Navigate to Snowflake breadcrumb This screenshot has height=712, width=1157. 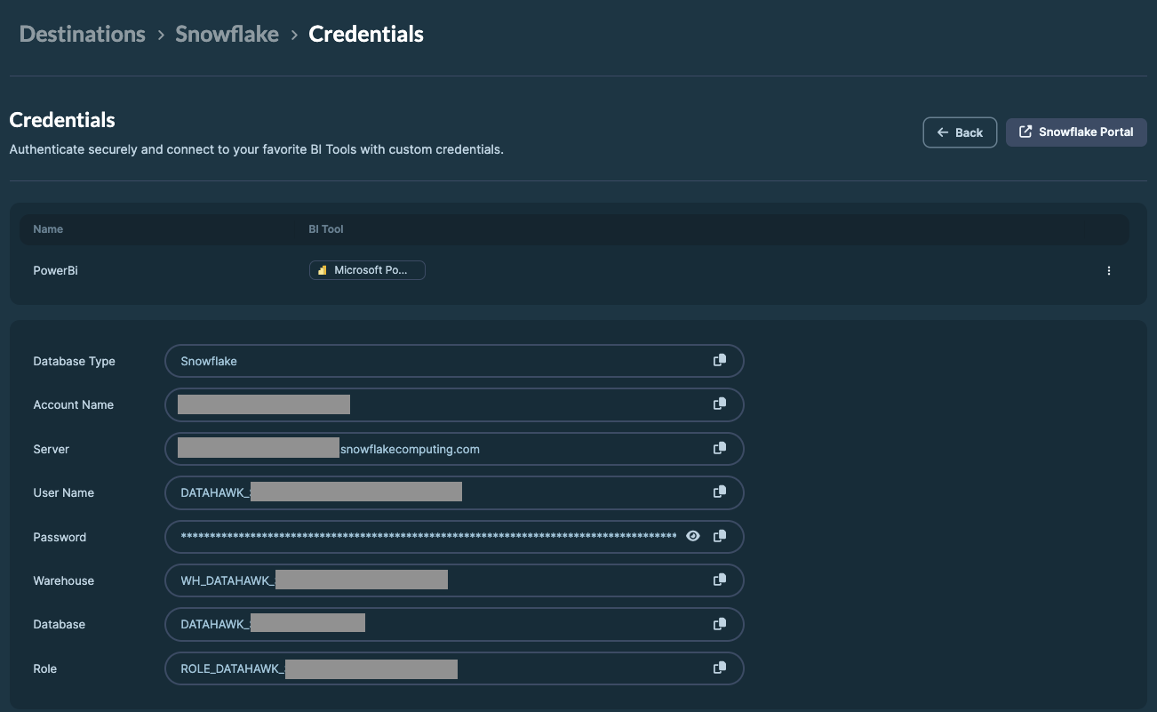click(227, 35)
